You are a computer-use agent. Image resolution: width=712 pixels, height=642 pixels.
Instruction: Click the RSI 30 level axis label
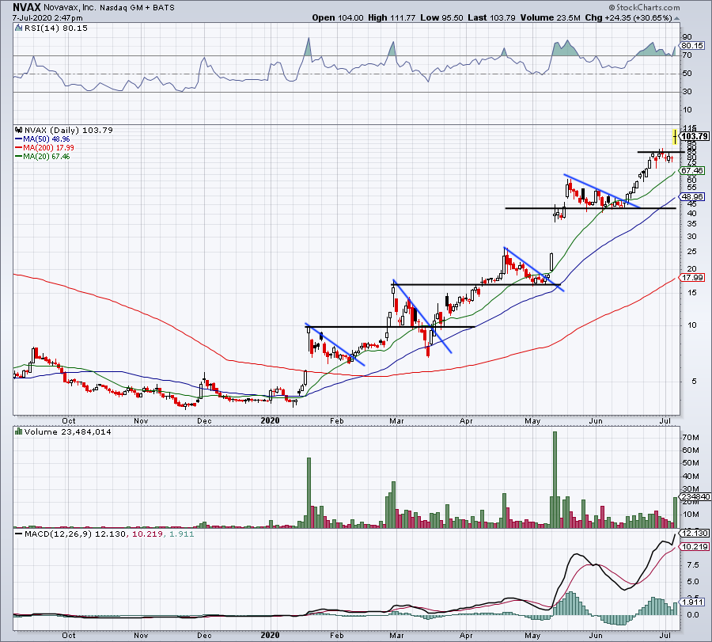pyautogui.click(x=687, y=92)
